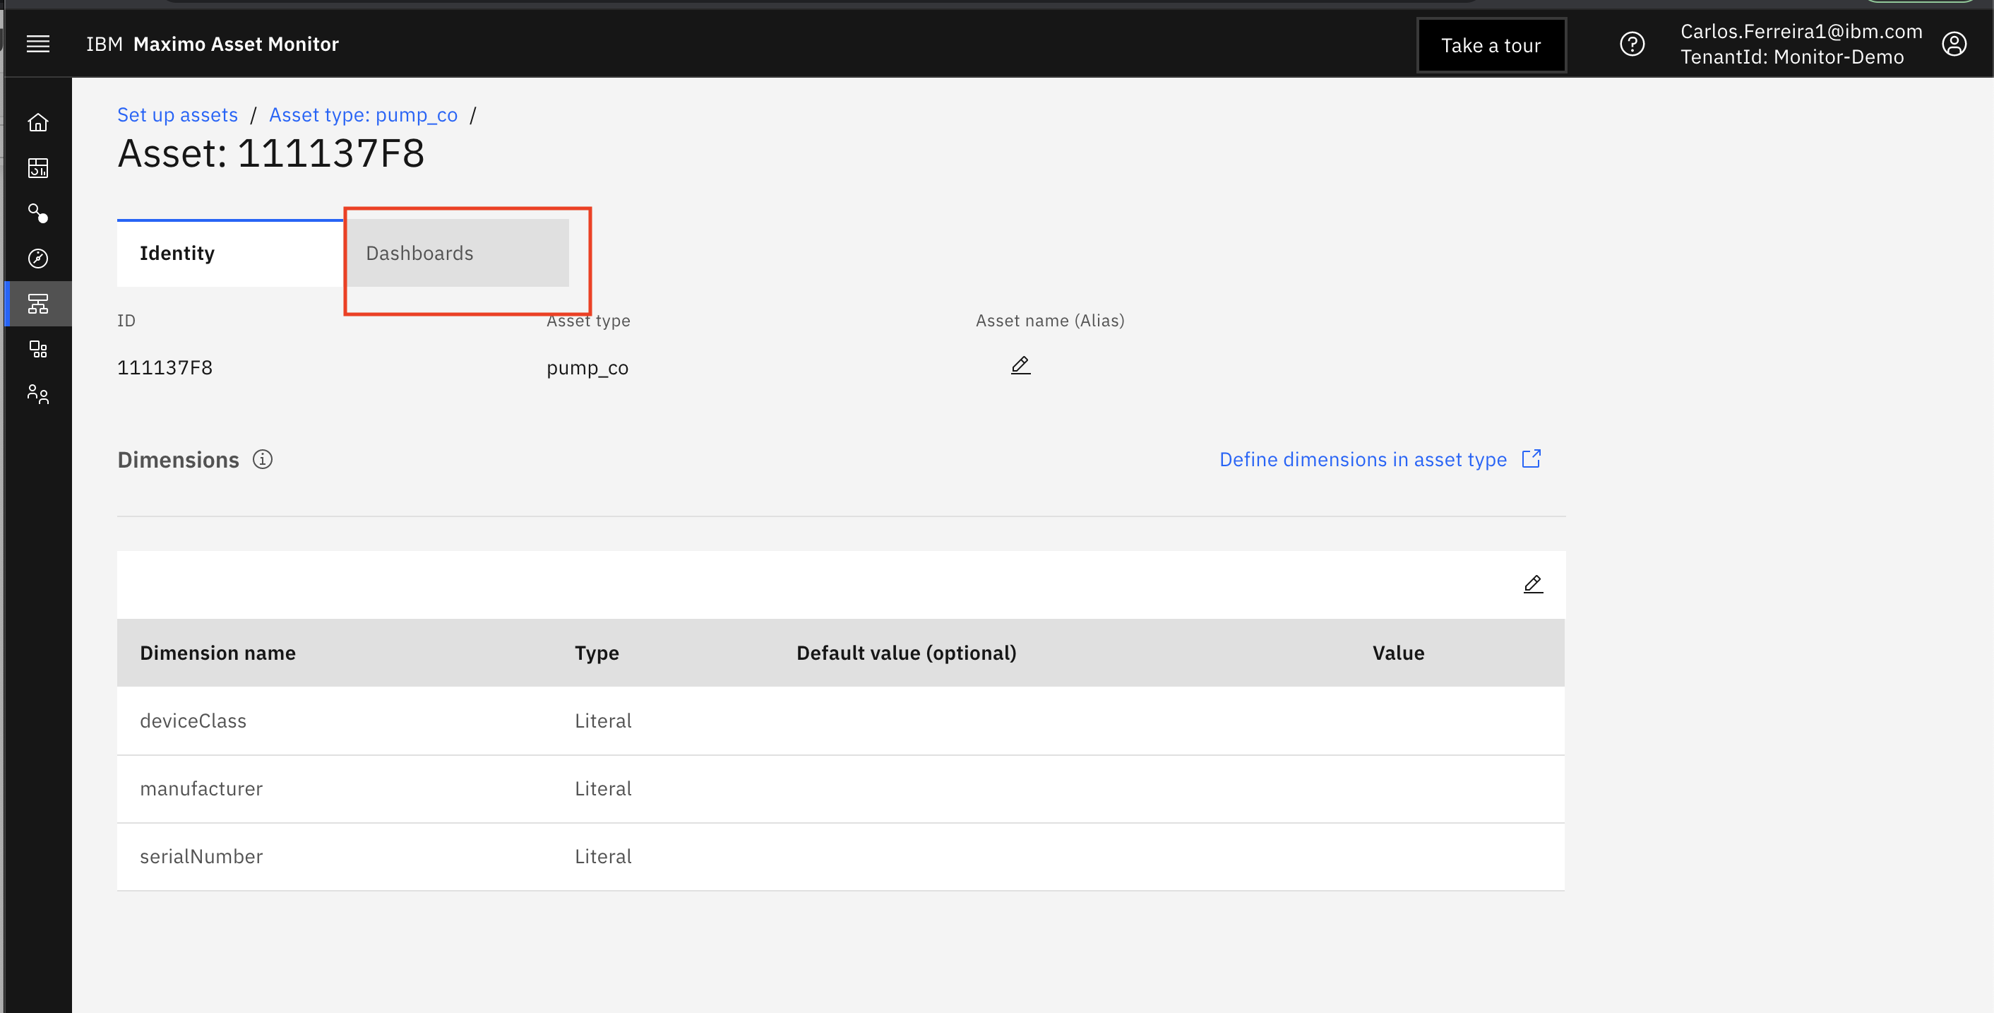Screen dimensions: 1994x1013
Task: Click the help question mark icon
Action: point(1632,44)
